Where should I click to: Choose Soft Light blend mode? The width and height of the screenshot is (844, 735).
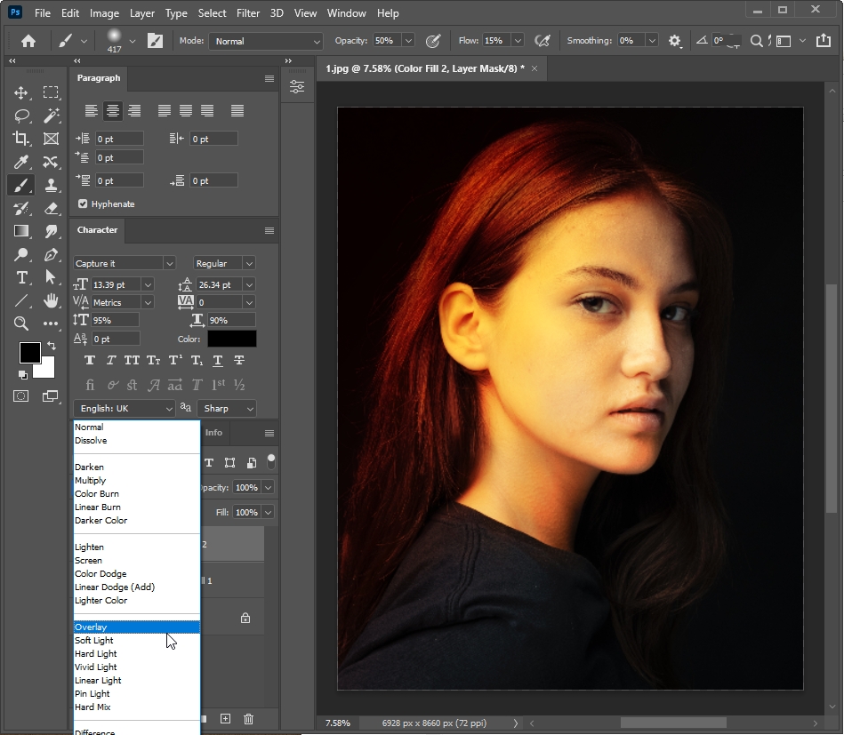pyautogui.click(x=94, y=640)
